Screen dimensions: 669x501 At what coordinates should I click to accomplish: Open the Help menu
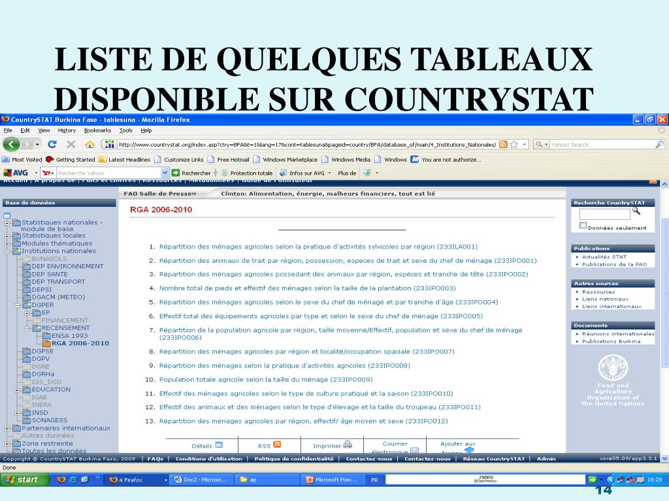tap(146, 130)
